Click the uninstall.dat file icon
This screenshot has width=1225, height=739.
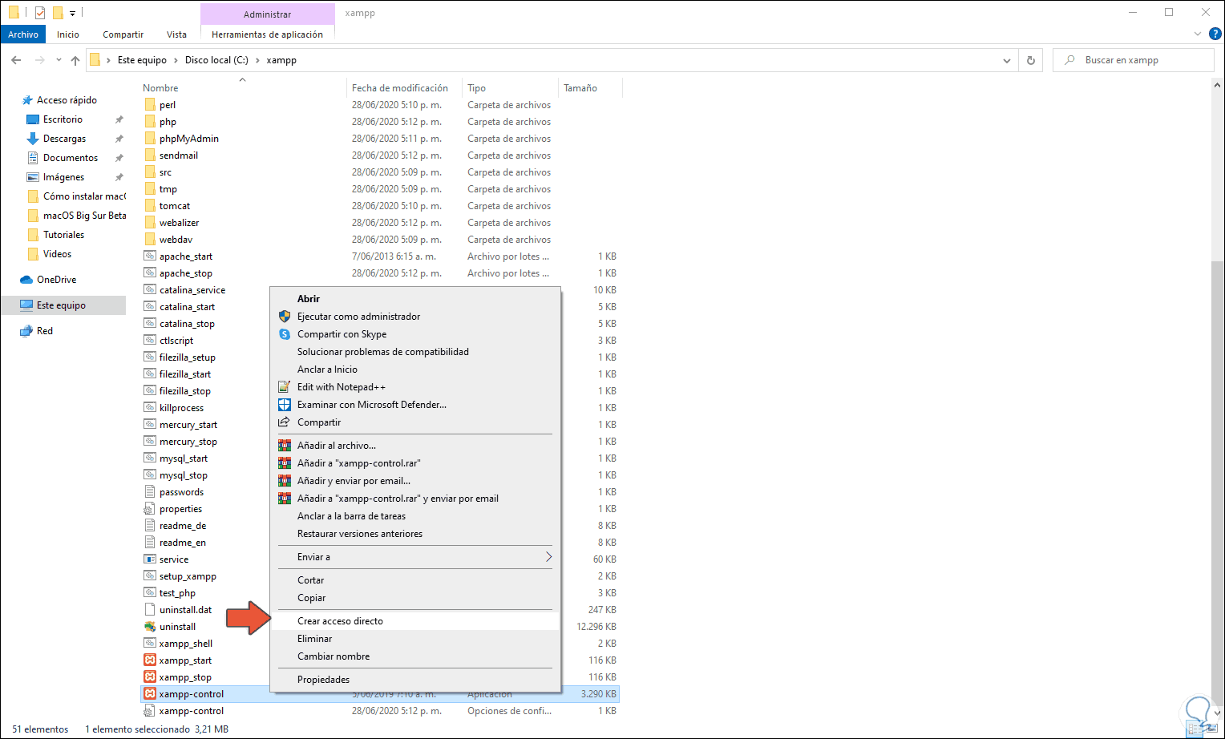coord(150,610)
